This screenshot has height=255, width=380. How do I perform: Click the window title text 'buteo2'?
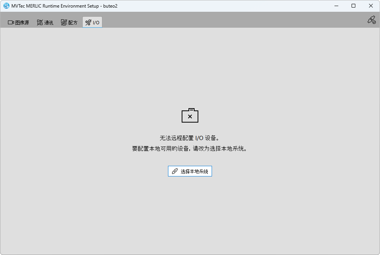[x=110, y=6]
